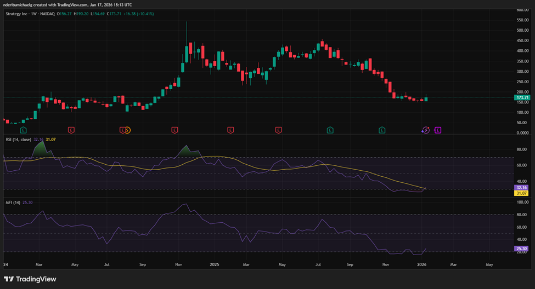Open the green earnings marker near August 2025
535x289 pixels.
pyautogui.click(x=330, y=130)
